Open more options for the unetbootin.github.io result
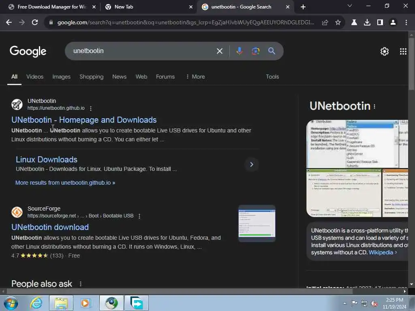 (x=91, y=109)
